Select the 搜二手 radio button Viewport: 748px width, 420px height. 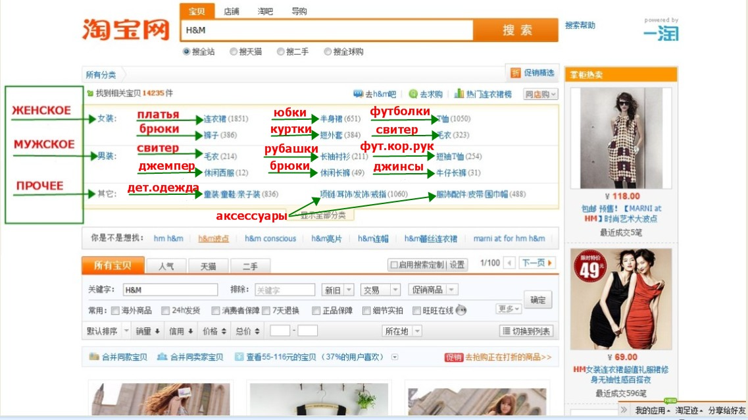(x=280, y=51)
